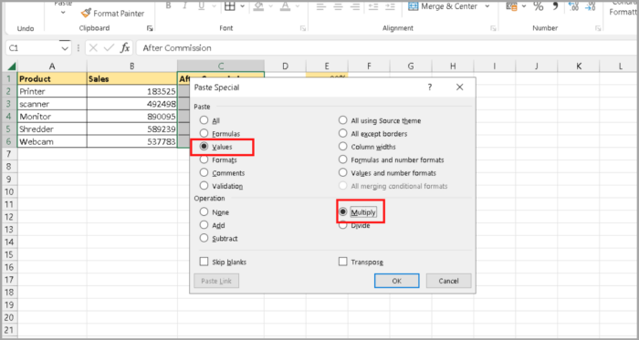Confirm Paste Special with OK

[x=396, y=281]
